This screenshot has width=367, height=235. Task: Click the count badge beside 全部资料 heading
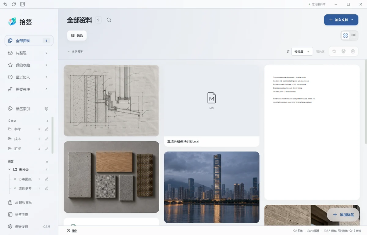(x=98, y=20)
